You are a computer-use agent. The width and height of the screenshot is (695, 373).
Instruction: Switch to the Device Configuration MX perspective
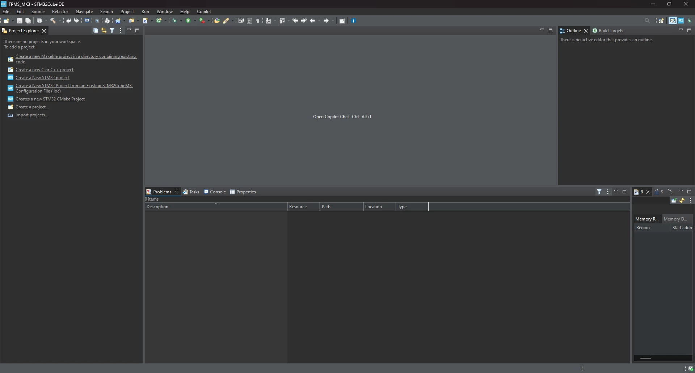[681, 21]
